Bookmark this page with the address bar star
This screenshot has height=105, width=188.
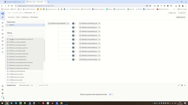150,6
